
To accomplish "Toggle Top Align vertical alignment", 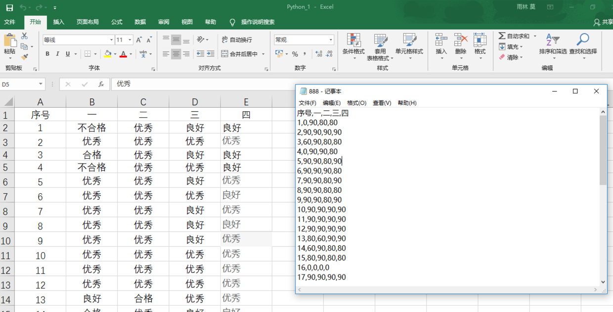I will tap(166, 40).
